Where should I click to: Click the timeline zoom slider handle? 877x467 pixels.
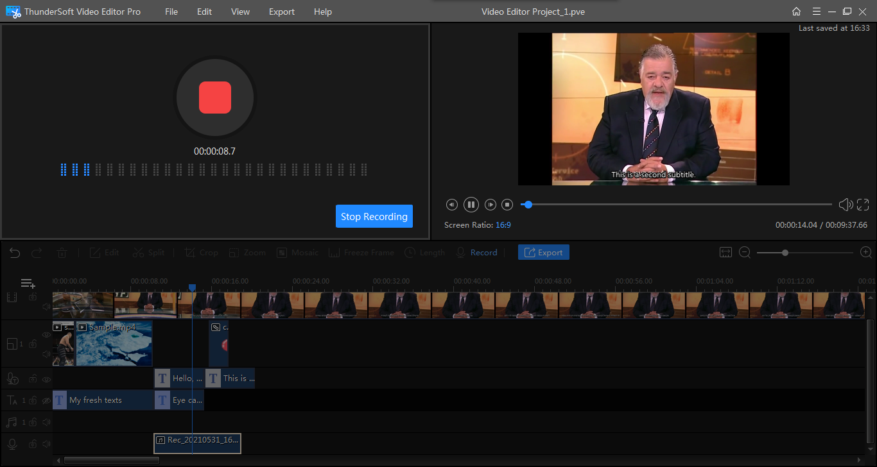coord(785,253)
